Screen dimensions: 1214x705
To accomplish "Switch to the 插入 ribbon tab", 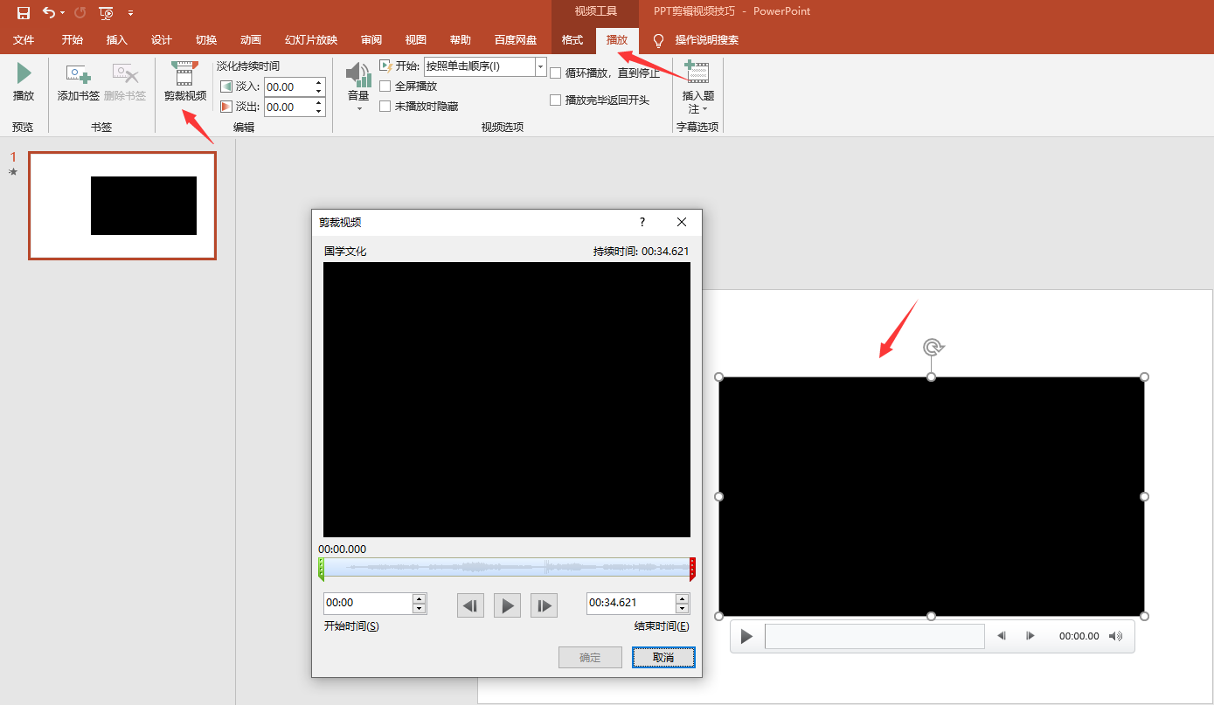I will pyautogui.click(x=117, y=40).
